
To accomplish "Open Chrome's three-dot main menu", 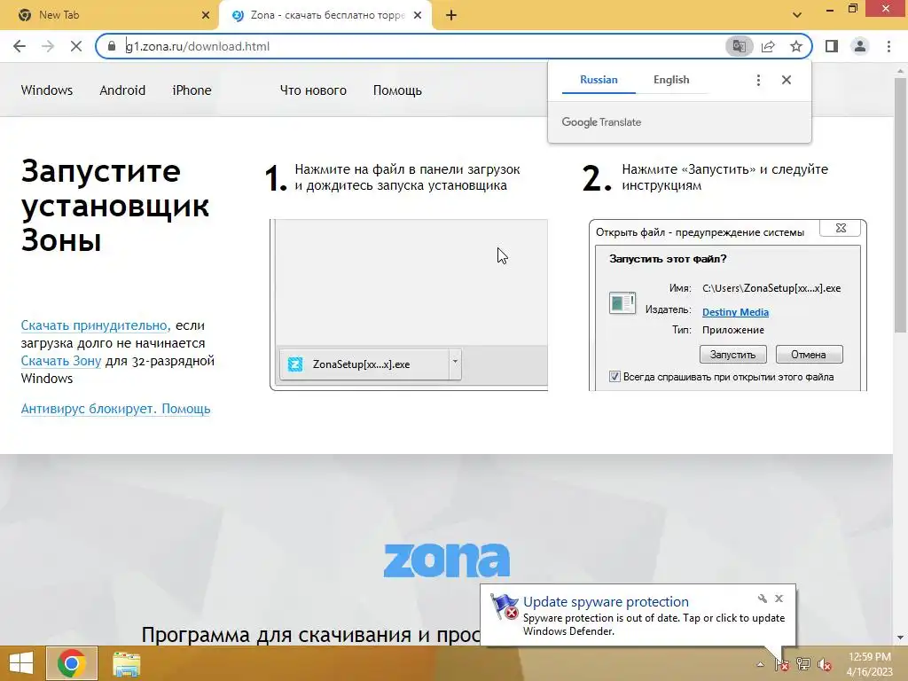I will [888, 46].
